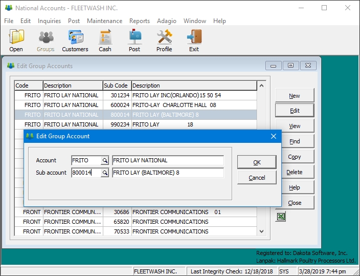Open the Maintenance menu
This screenshot has height=276, width=360.
[104, 21]
